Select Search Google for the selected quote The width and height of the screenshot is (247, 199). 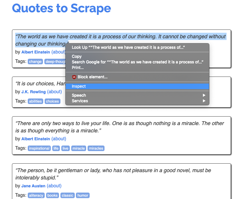pyautogui.click(x=137, y=62)
